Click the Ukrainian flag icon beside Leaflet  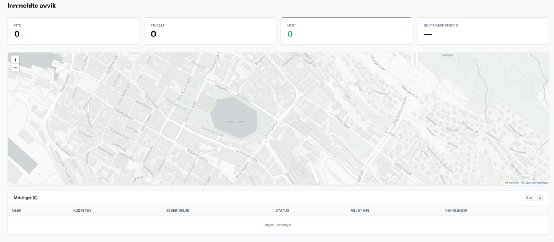pyautogui.click(x=507, y=182)
